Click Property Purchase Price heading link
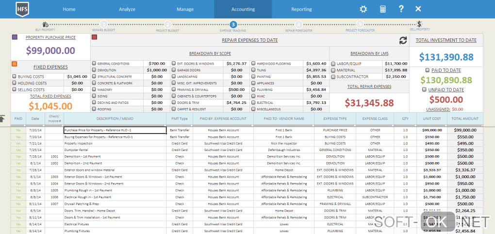This screenshot has width=495, height=234. 50,37
